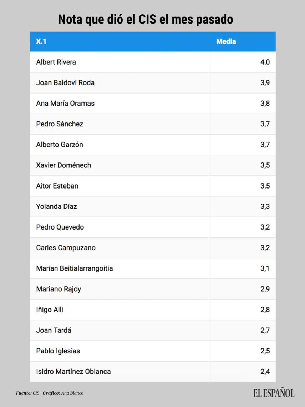Screen dimensions: 305x407
Task: Select the Xavier Doménech name cell
Action: (x=63, y=165)
